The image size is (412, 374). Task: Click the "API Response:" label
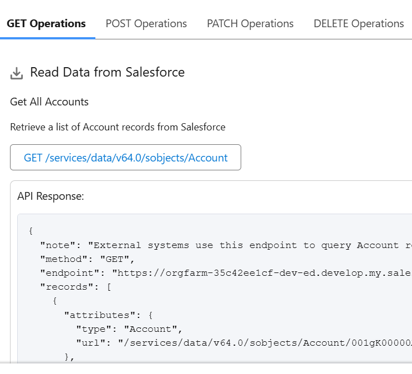50,196
